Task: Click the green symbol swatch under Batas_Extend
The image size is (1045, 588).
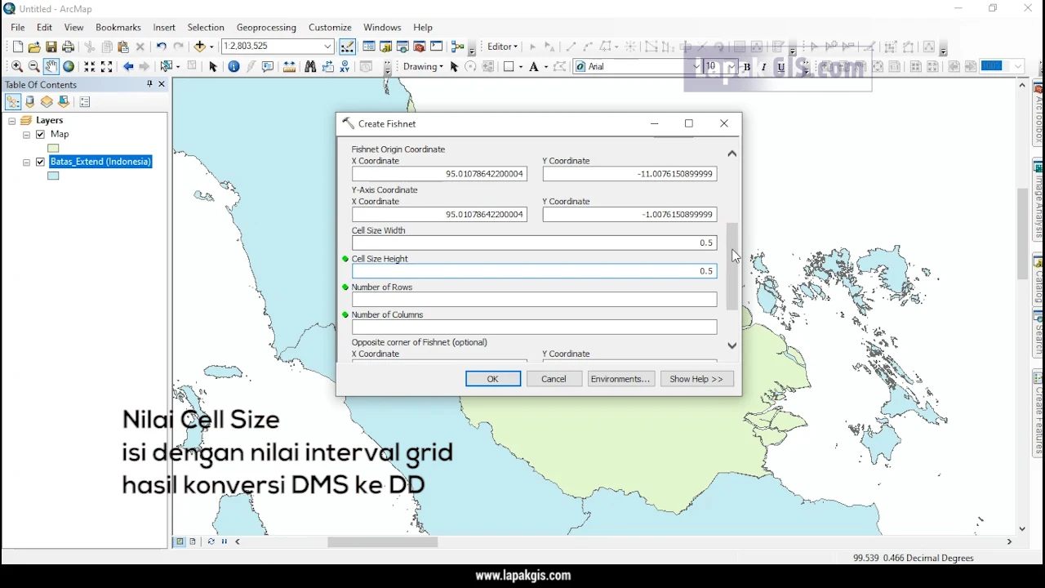Action: (x=52, y=175)
